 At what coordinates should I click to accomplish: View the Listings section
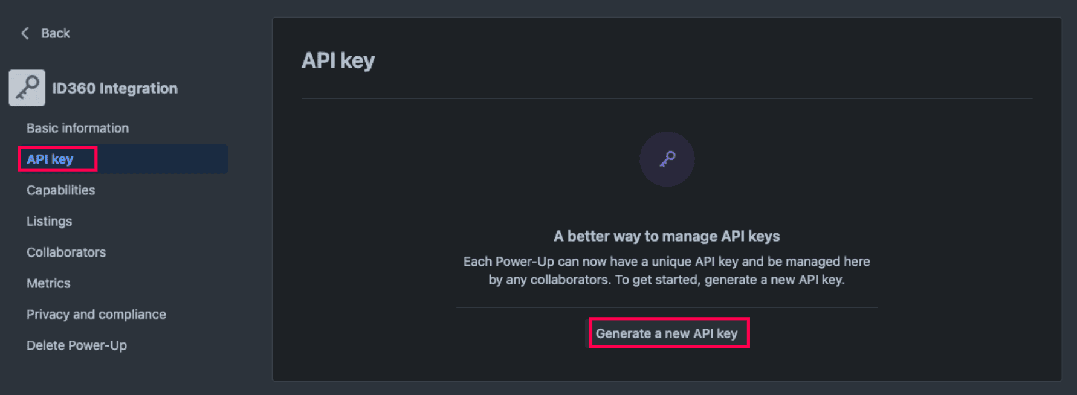[x=49, y=221]
